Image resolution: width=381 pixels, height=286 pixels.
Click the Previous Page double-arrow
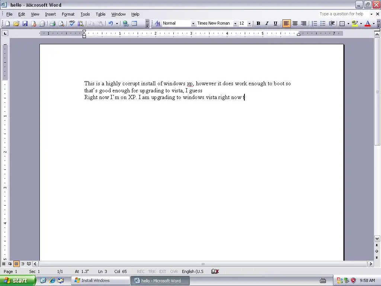(x=377, y=245)
